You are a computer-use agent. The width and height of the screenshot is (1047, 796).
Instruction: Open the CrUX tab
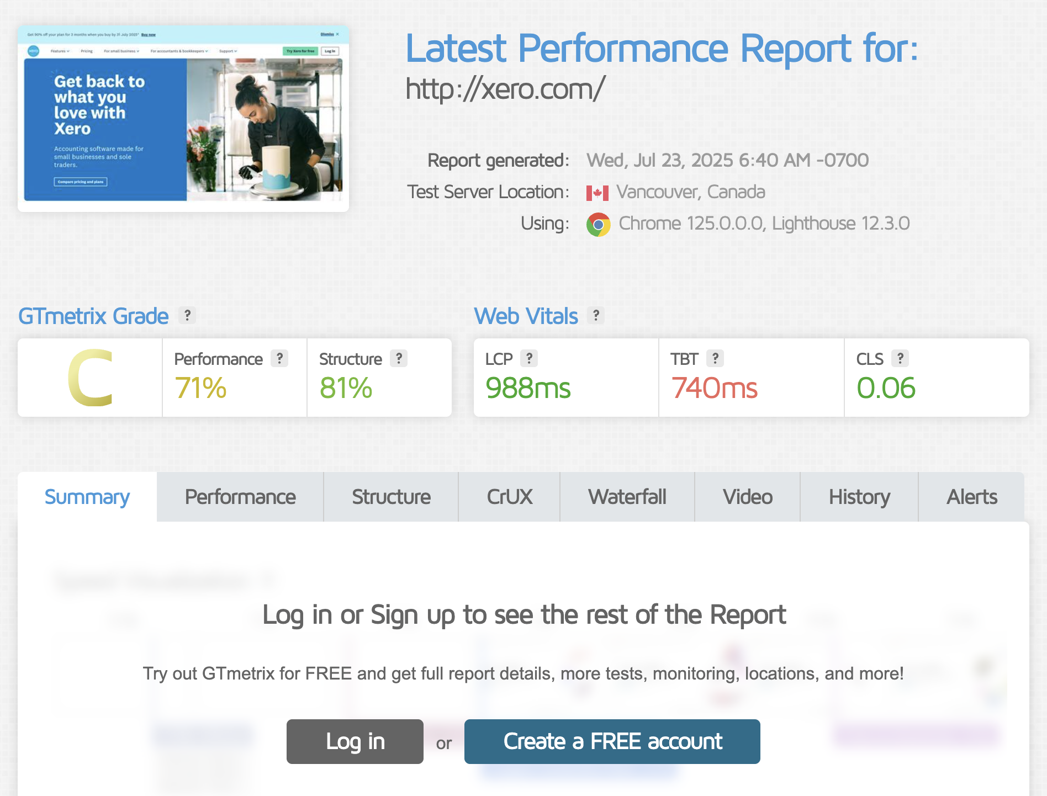pyautogui.click(x=509, y=497)
